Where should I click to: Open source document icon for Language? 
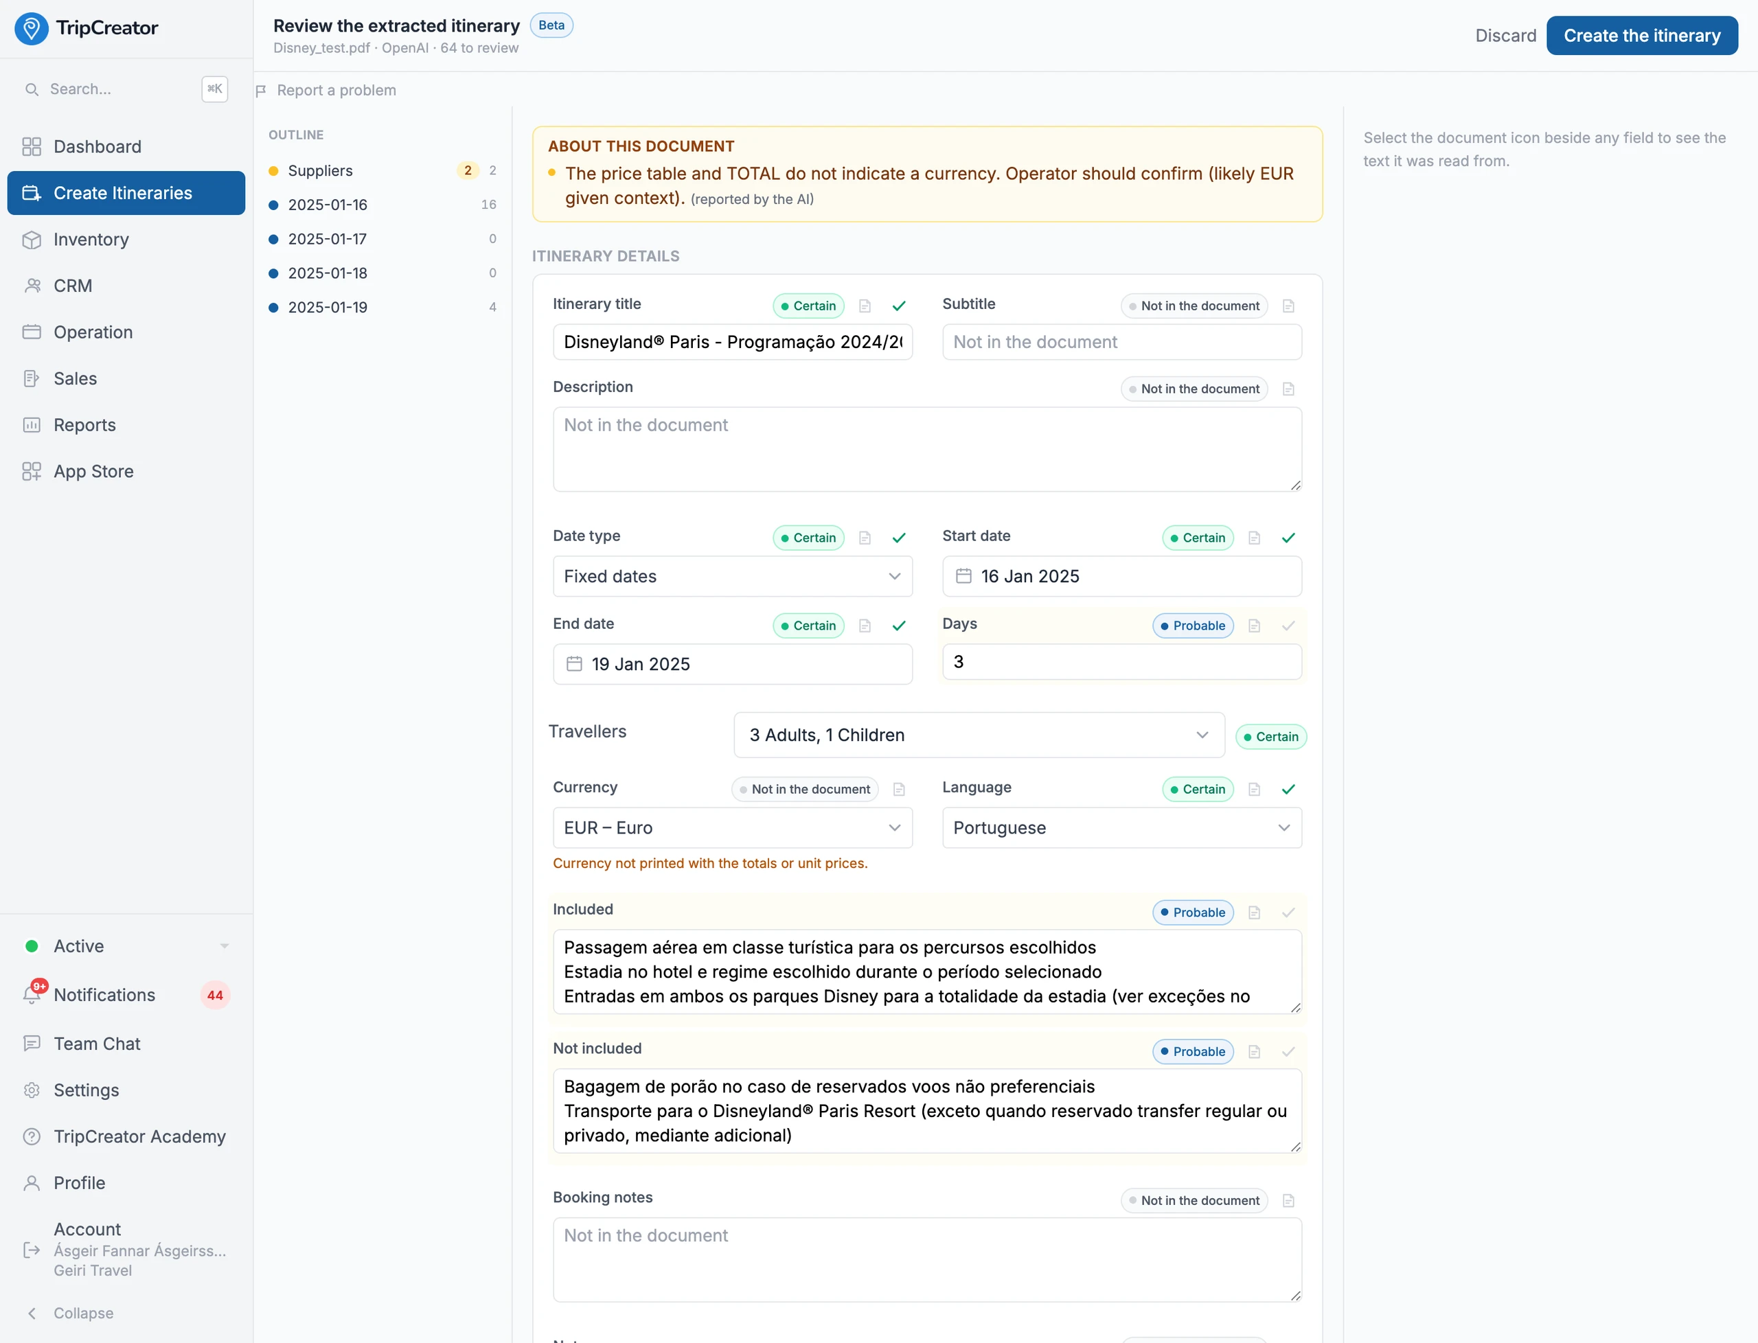point(1253,790)
